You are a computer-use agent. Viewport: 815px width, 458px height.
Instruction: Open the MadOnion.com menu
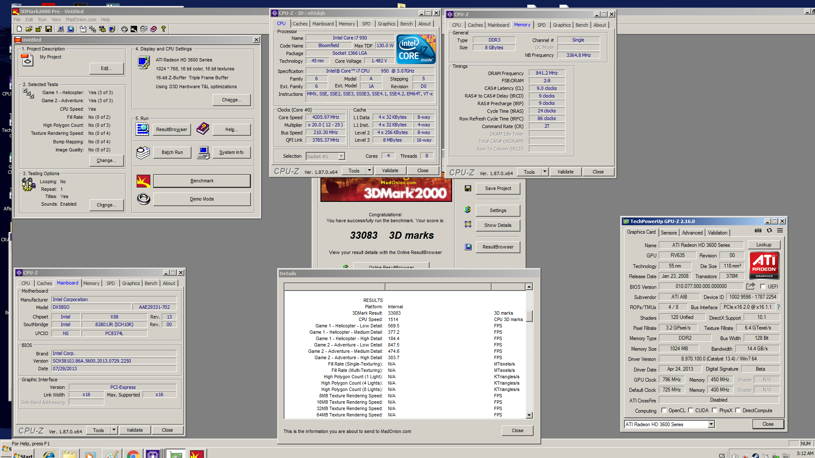(81, 20)
